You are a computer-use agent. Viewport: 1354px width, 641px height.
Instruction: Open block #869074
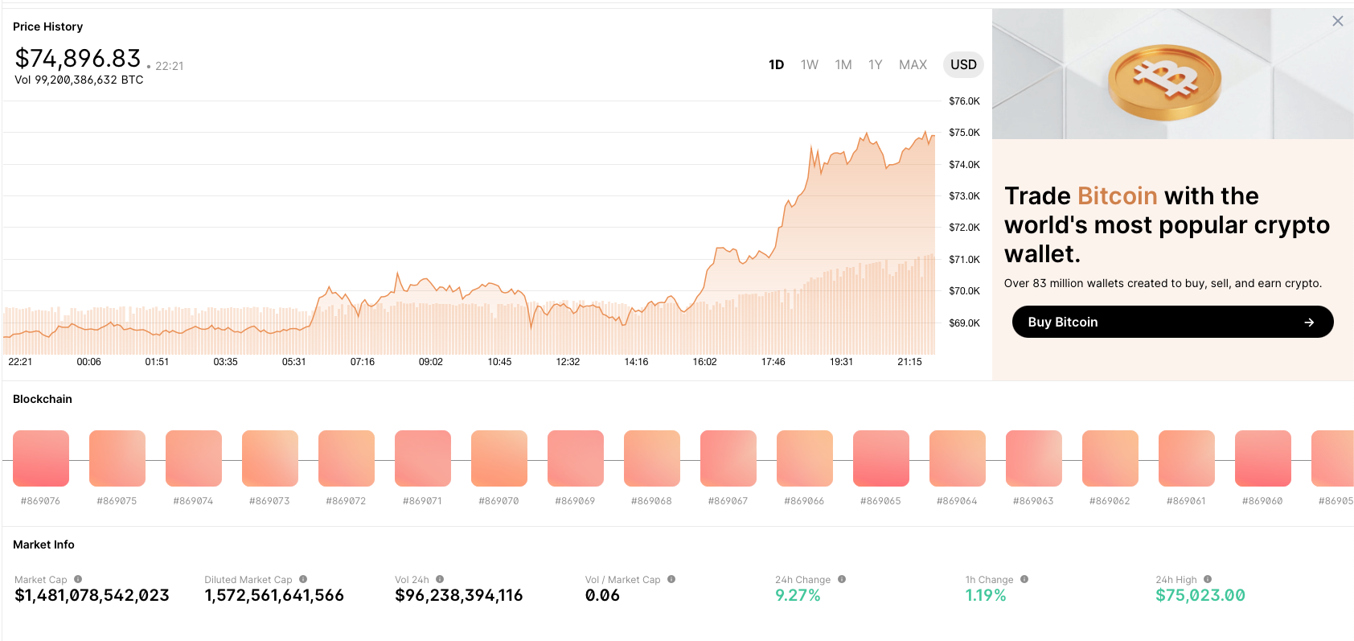coord(194,458)
